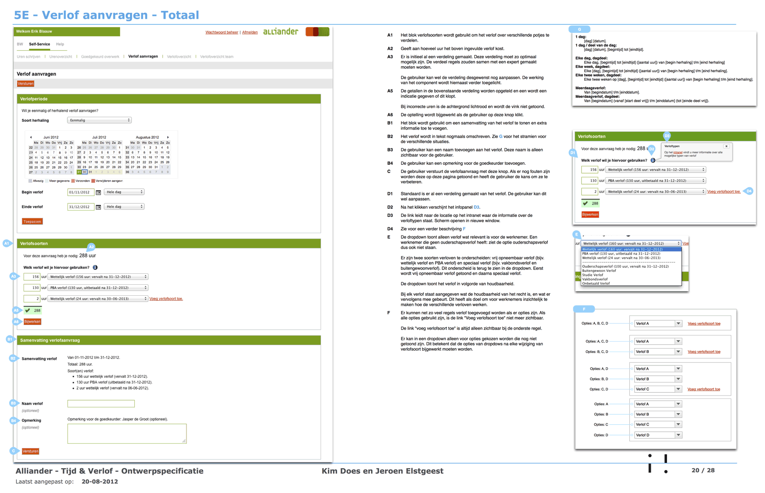
Task: Click Bijwerken button in main Verlofsoorten section
Action: [x=33, y=322]
